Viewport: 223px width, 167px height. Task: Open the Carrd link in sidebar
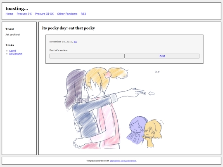(x=13, y=51)
